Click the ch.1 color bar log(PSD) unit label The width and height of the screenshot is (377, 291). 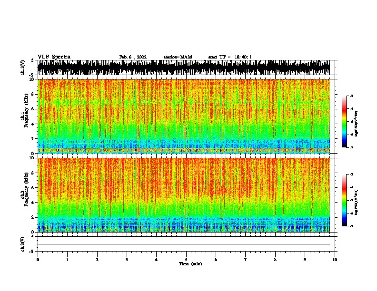357,124
